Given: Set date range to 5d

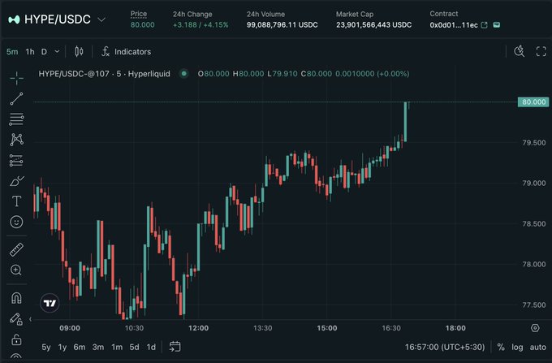Looking at the screenshot, I should 134,347.
